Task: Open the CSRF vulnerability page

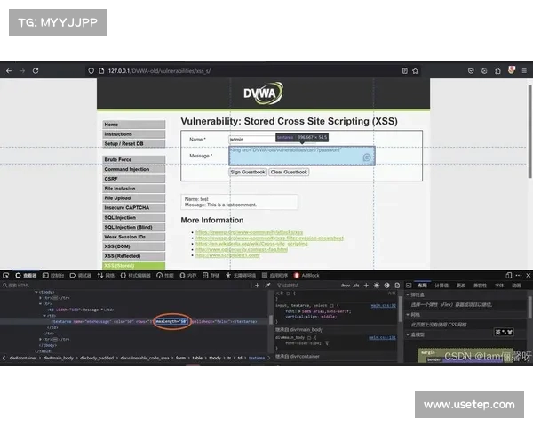Action: click(134, 179)
